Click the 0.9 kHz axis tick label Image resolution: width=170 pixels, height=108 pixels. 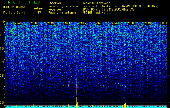pyautogui.click(x=2, y=62)
